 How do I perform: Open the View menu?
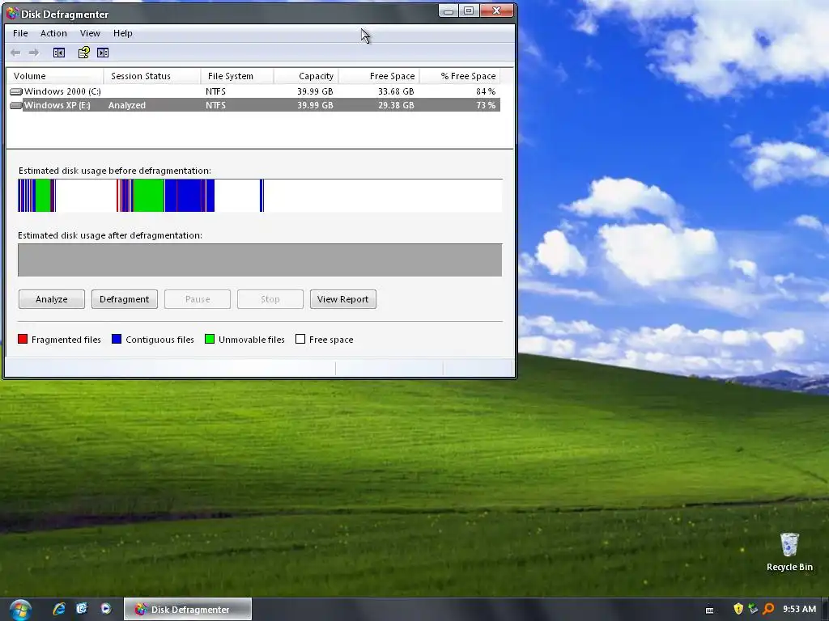click(x=90, y=33)
